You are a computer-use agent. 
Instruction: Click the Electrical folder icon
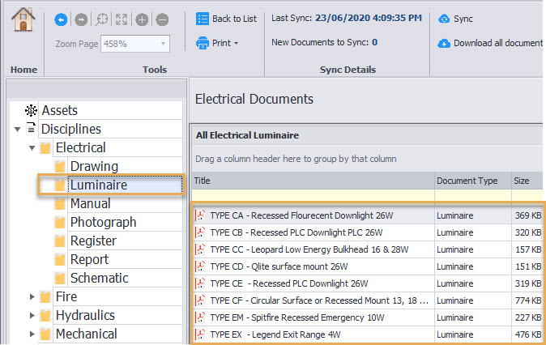45,147
